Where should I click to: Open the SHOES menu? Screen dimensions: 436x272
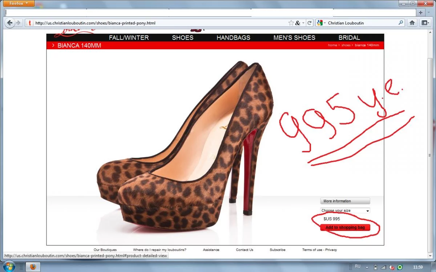(183, 38)
